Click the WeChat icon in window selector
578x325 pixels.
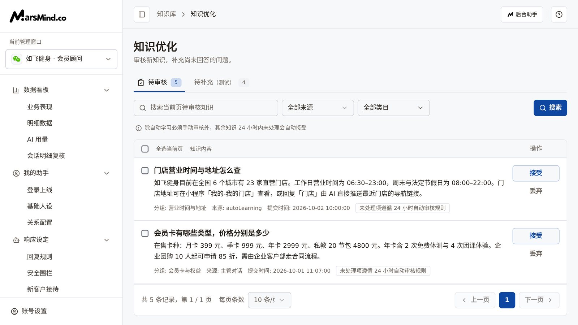[x=17, y=59]
